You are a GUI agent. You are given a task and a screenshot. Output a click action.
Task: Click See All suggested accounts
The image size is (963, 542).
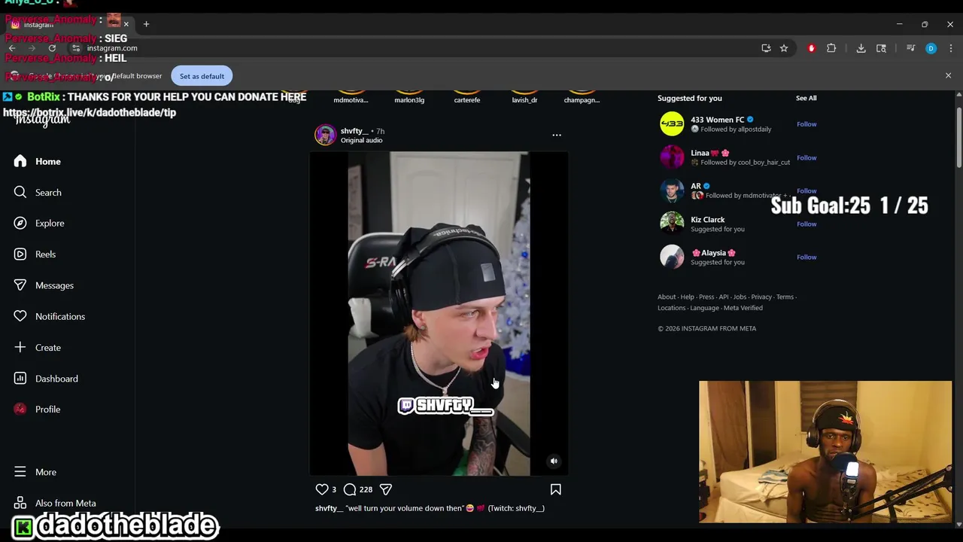(806, 98)
